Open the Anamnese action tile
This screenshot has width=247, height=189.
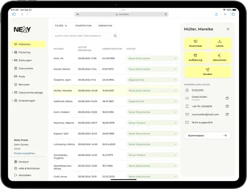(195, 43)
